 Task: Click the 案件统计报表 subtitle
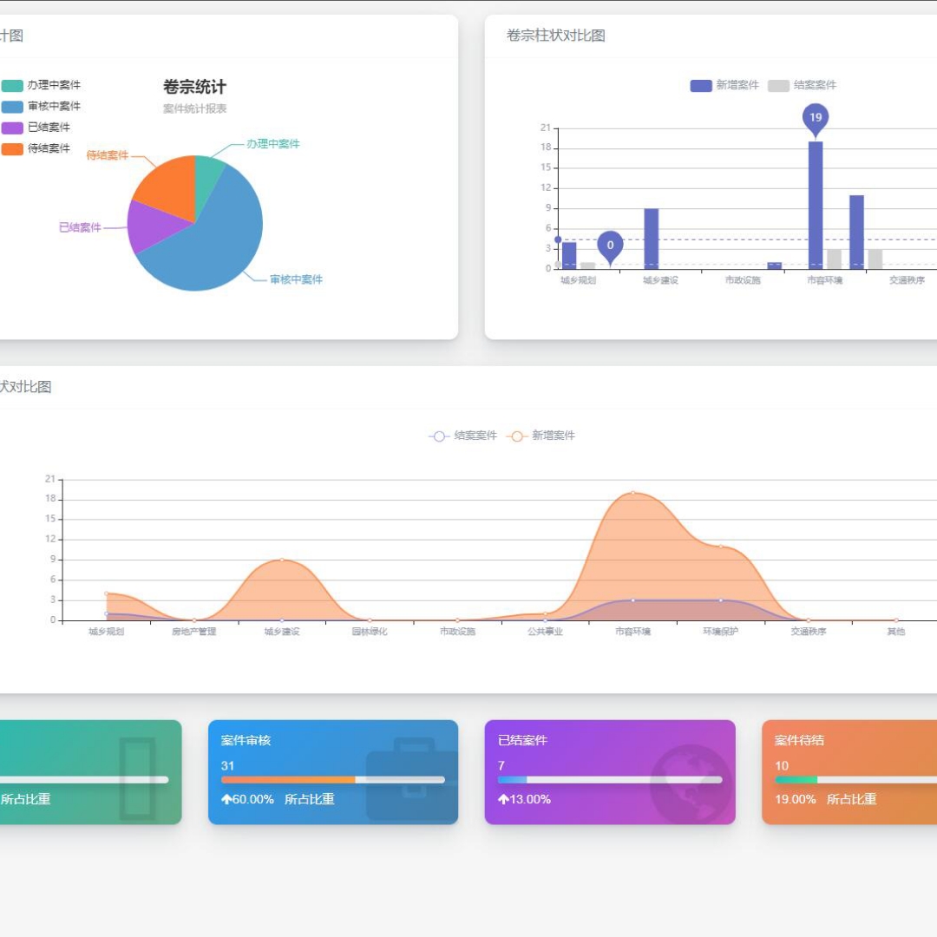point(195,108)
